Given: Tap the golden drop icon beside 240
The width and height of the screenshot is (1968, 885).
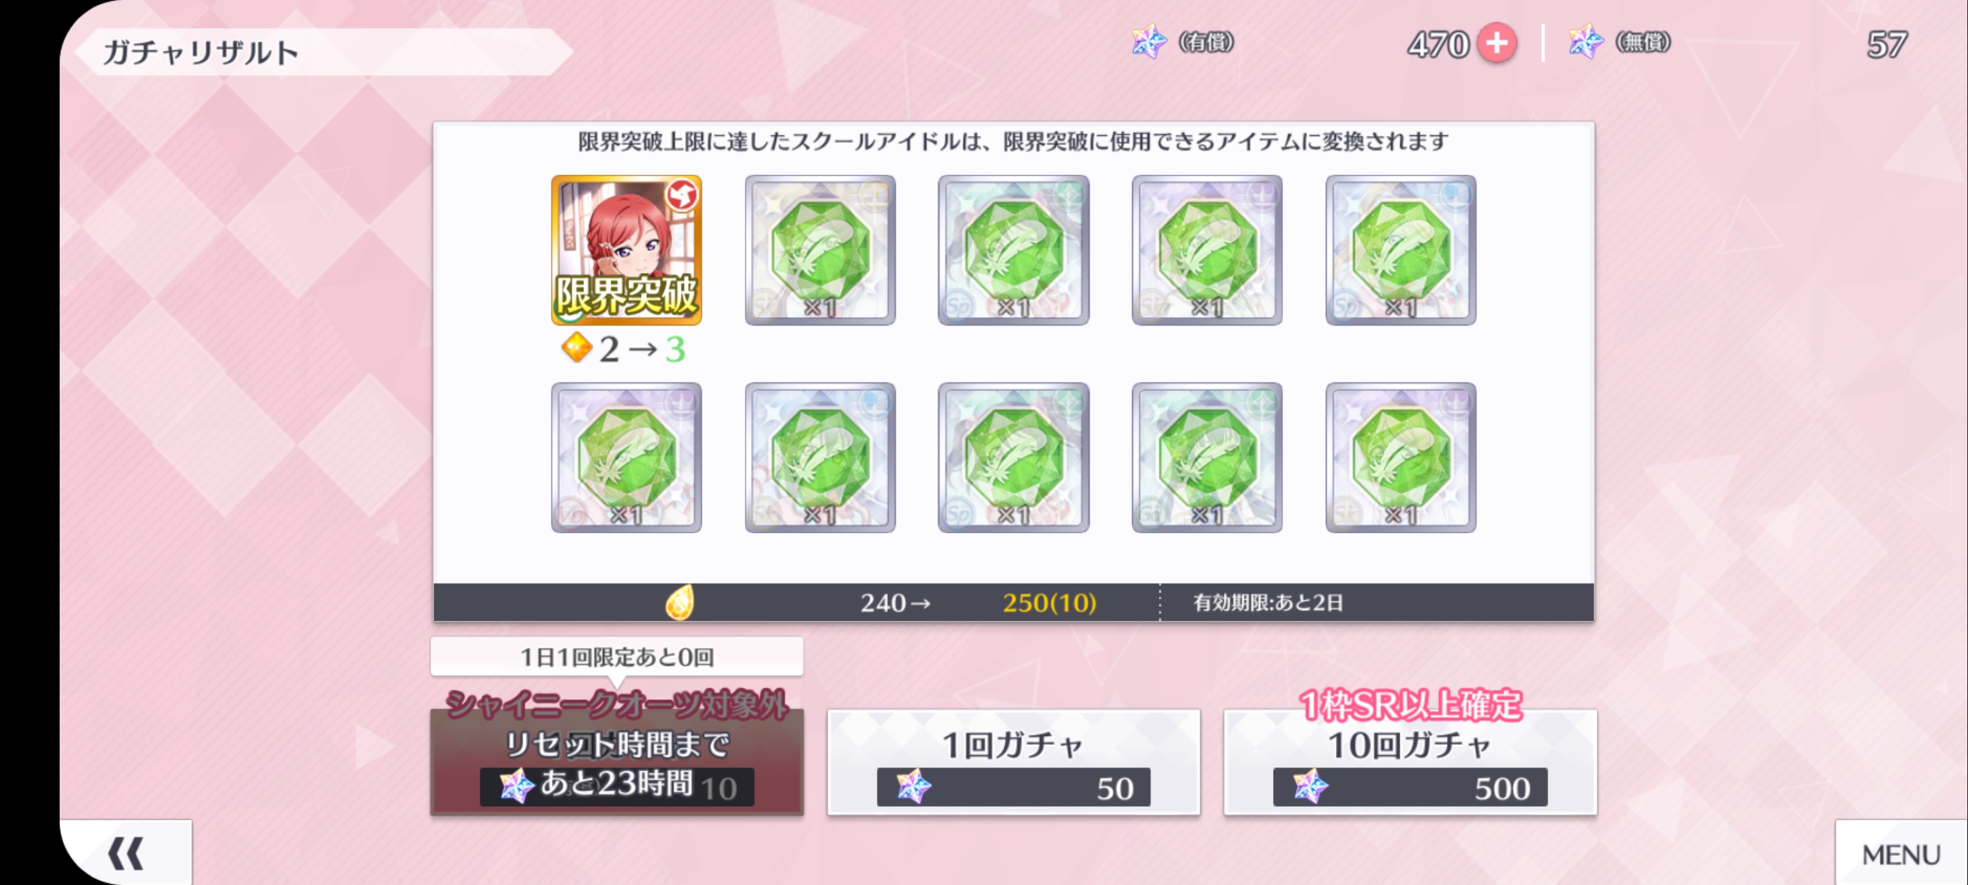Looking at the screenshot, I should coord(679,602).
